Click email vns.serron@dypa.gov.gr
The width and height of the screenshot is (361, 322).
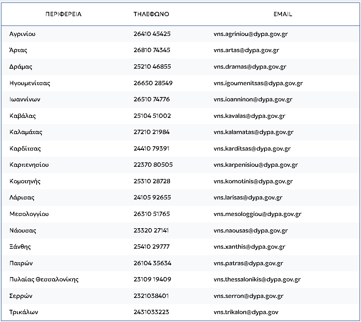click(x=249, y=296)
